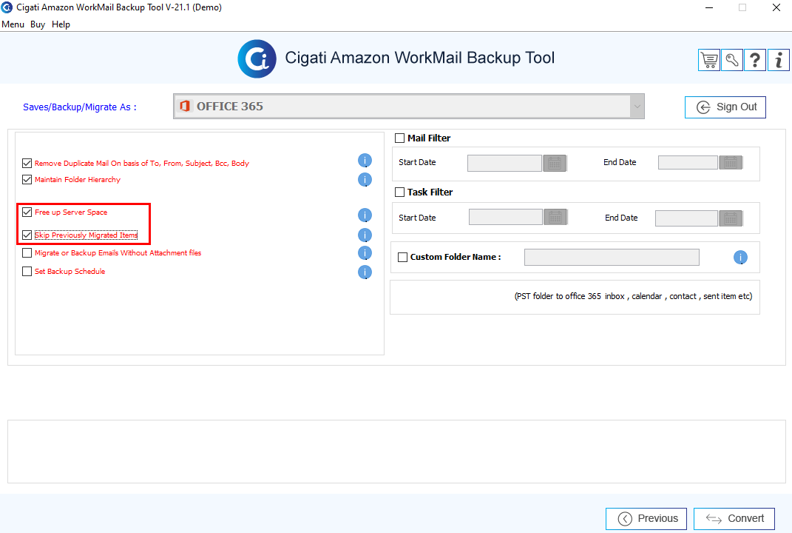Viewport: 792px width, 533px height.
Task: Uncheck Remove Duplicate Mail checkbox
Action: tap(27, 164)
